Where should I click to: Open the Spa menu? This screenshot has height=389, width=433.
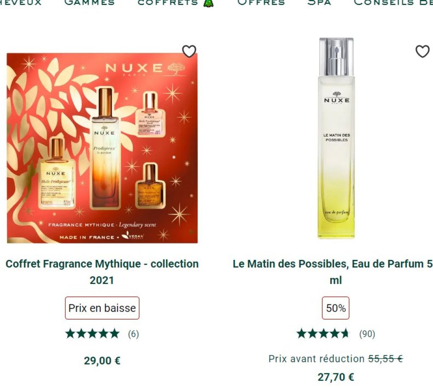pyautogui.click(x=319, y=3)
